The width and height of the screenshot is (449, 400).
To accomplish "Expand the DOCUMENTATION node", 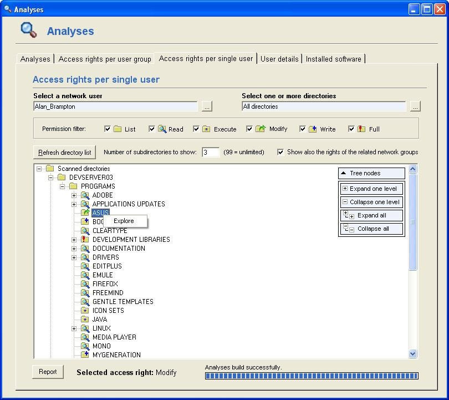I will click(74, 249).
